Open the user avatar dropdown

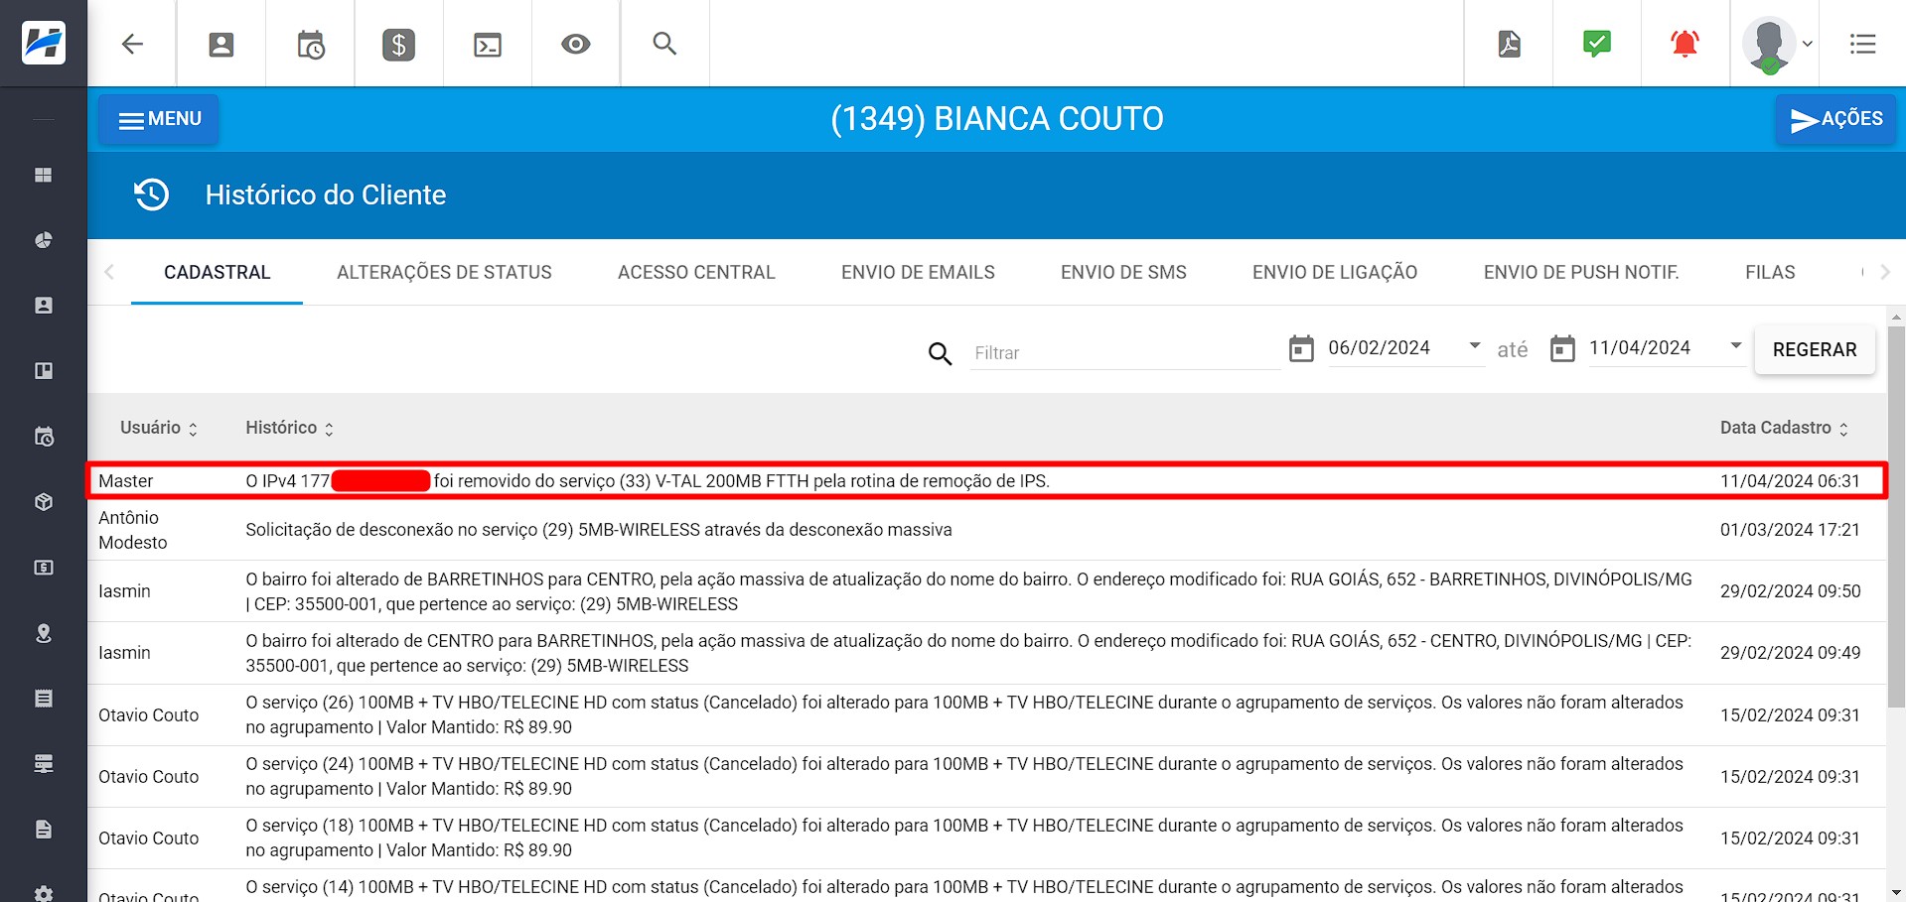[1778, 45]
